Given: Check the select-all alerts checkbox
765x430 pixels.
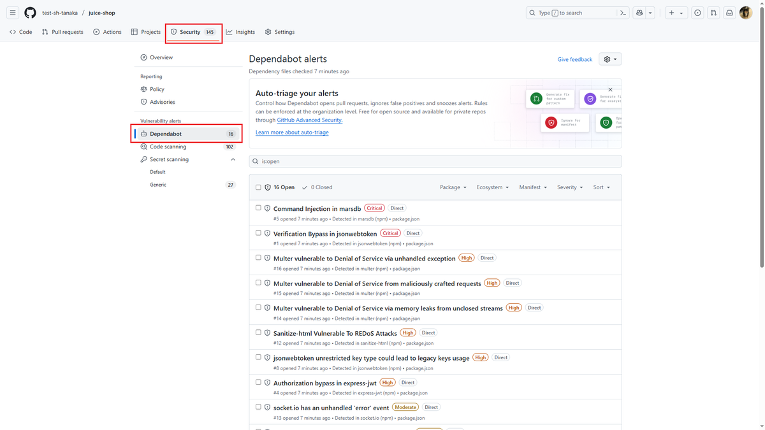Looking at the screenshot, I should (x=258, y=187).
